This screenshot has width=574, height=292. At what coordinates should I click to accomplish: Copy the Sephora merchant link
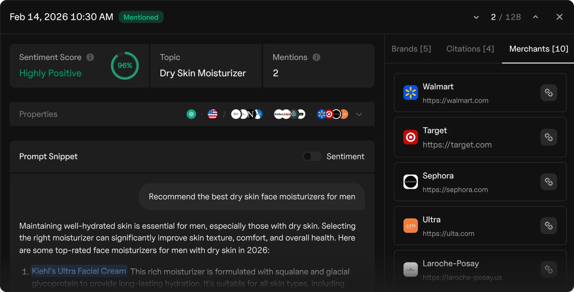[549, 182]
